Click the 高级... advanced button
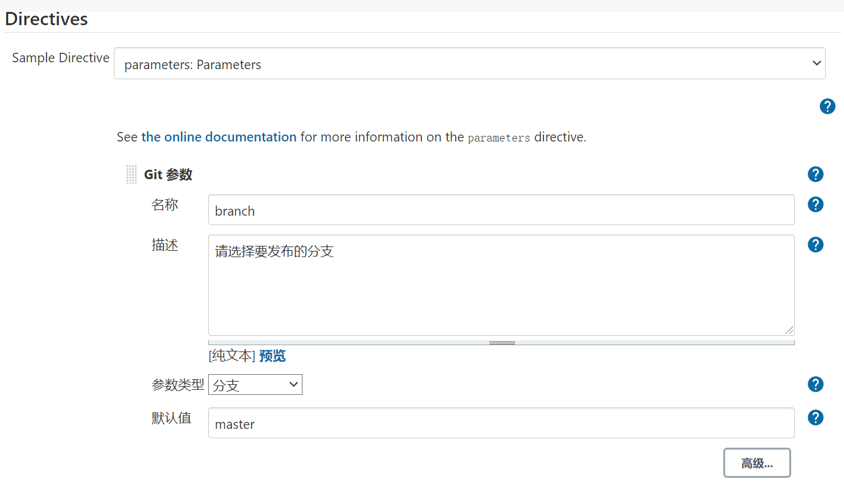This screenshot has height=481, width=844. click(x=757, y=463)
